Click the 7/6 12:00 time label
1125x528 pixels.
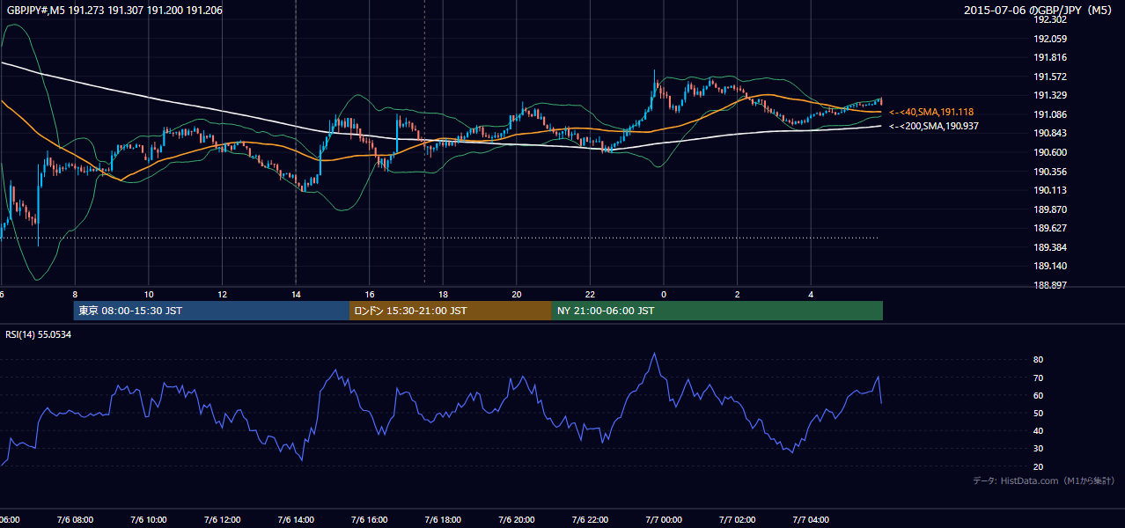click(x=222, y=520)
